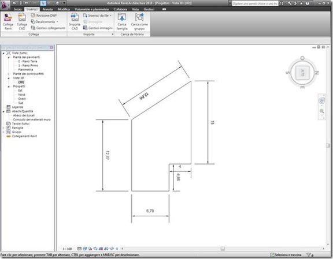Viewport: 333px width, 259px height.
Task: Select 1 - Piano Primo view
Action: tap(28, 66)
